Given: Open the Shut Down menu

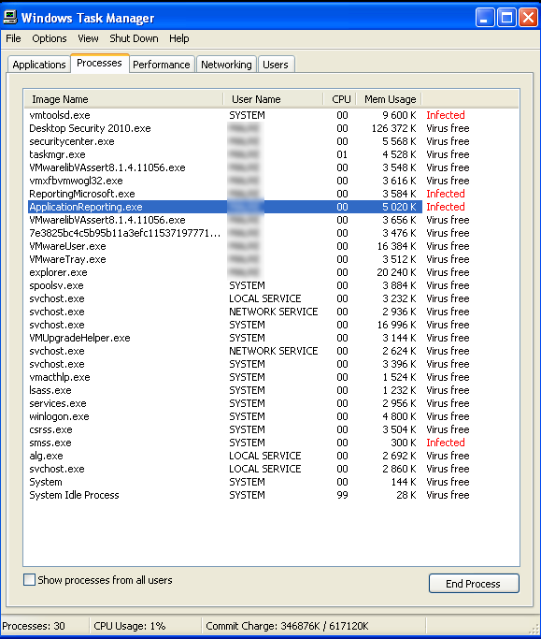Looking at the screenshot, I should 134,38.
